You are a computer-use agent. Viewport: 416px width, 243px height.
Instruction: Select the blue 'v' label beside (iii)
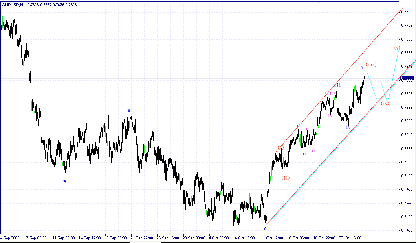(362, 67)
